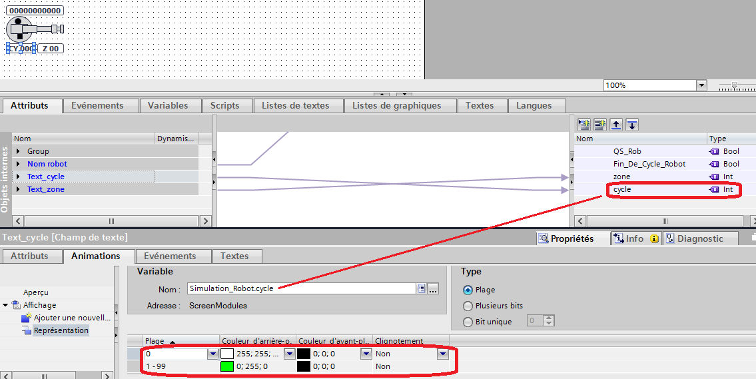Screen dimensions: 756x379
Task: Open background color dropdown for Plage 0
Action: (289, 354)
